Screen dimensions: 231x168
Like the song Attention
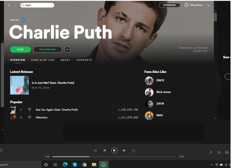click(29, 117)
